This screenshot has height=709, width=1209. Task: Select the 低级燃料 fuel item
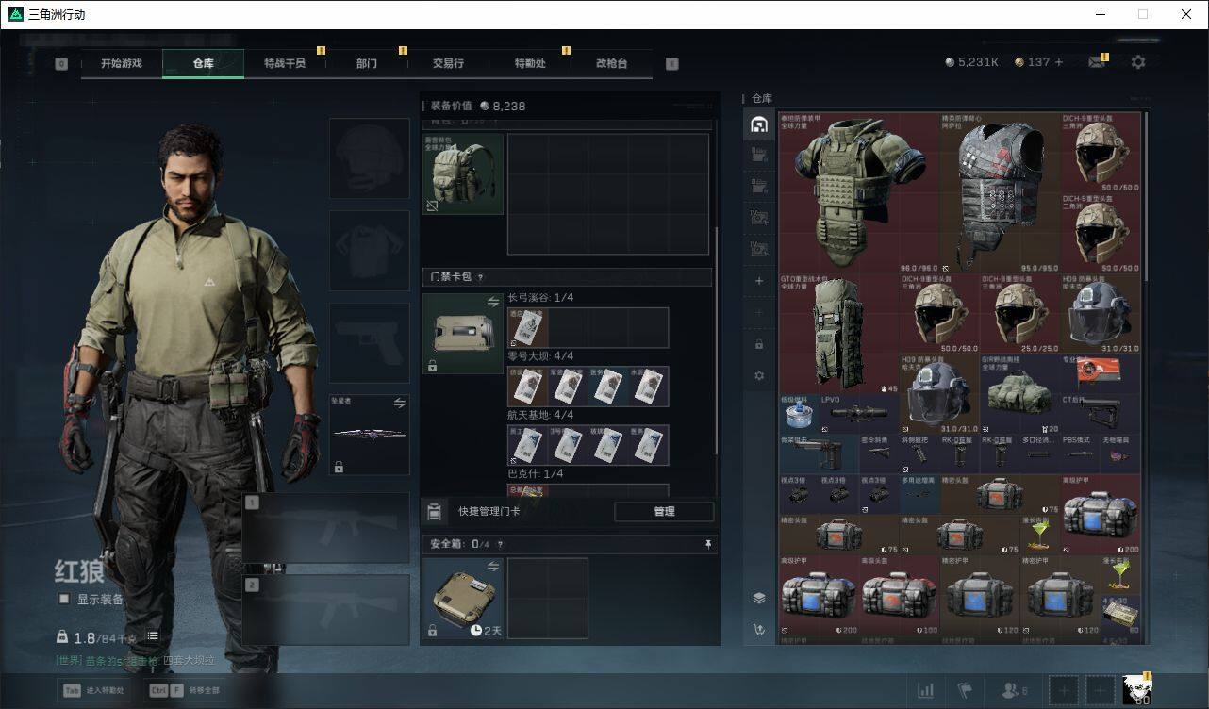click(x=799, y=413)
